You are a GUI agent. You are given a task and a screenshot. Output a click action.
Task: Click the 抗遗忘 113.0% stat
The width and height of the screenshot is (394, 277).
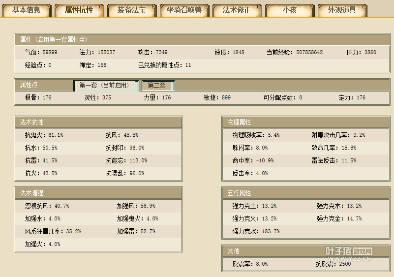(126, 160)
